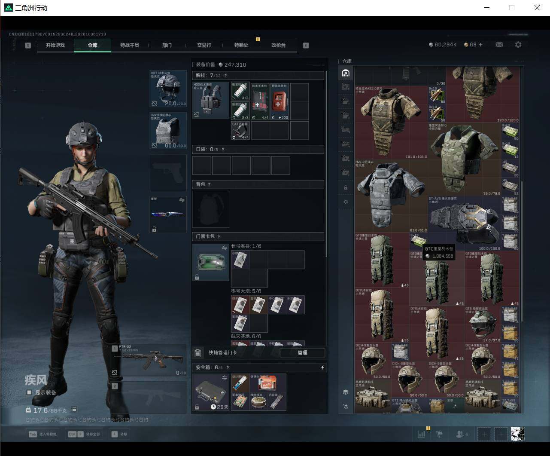Click the warehouse sidebar gear icon
Screen dimensions: 550x456
(346, 202)
